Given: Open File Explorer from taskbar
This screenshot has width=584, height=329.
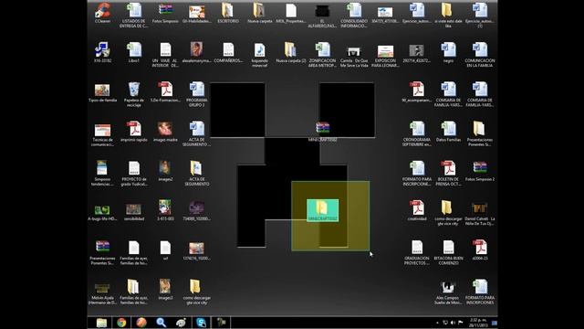Looking at the screenshot, I should pos(101,323).
